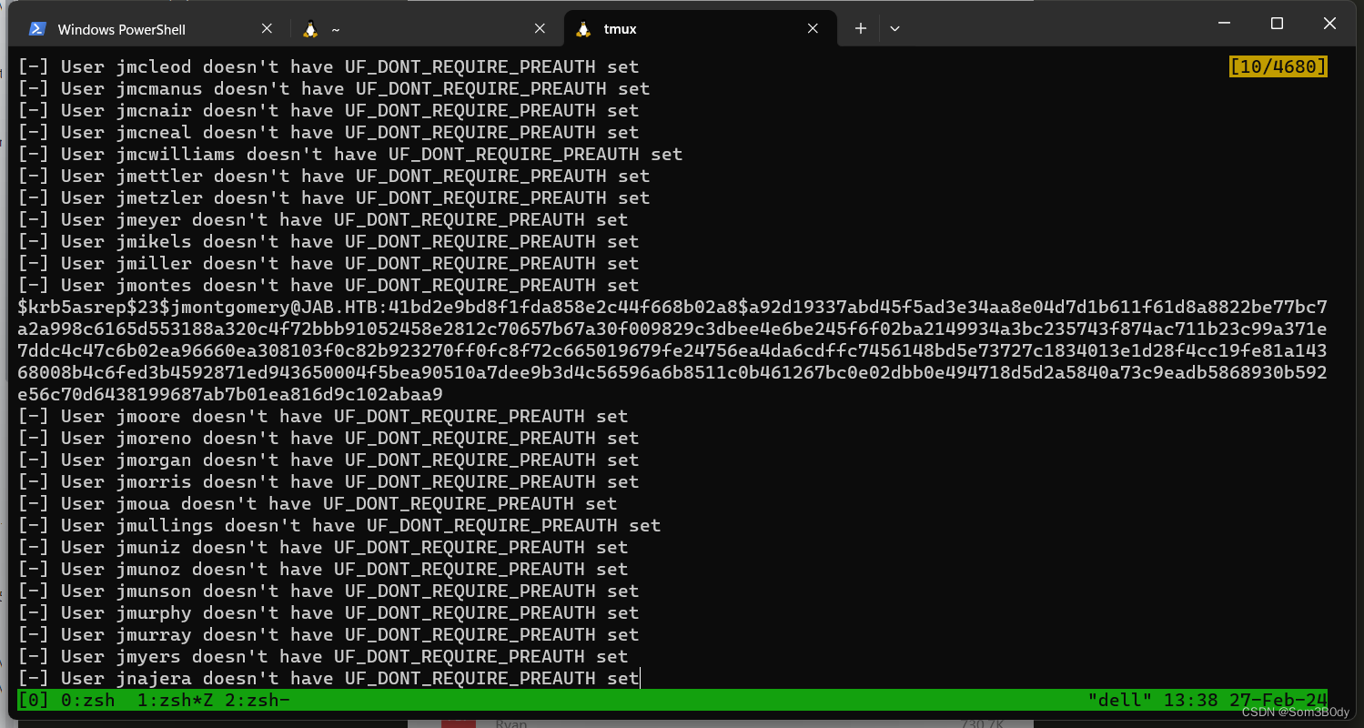The image size is (1364, 728).
Task: Click the hash ending line e56c70d6438199687ab7
Action: click(x=230, y=394)
